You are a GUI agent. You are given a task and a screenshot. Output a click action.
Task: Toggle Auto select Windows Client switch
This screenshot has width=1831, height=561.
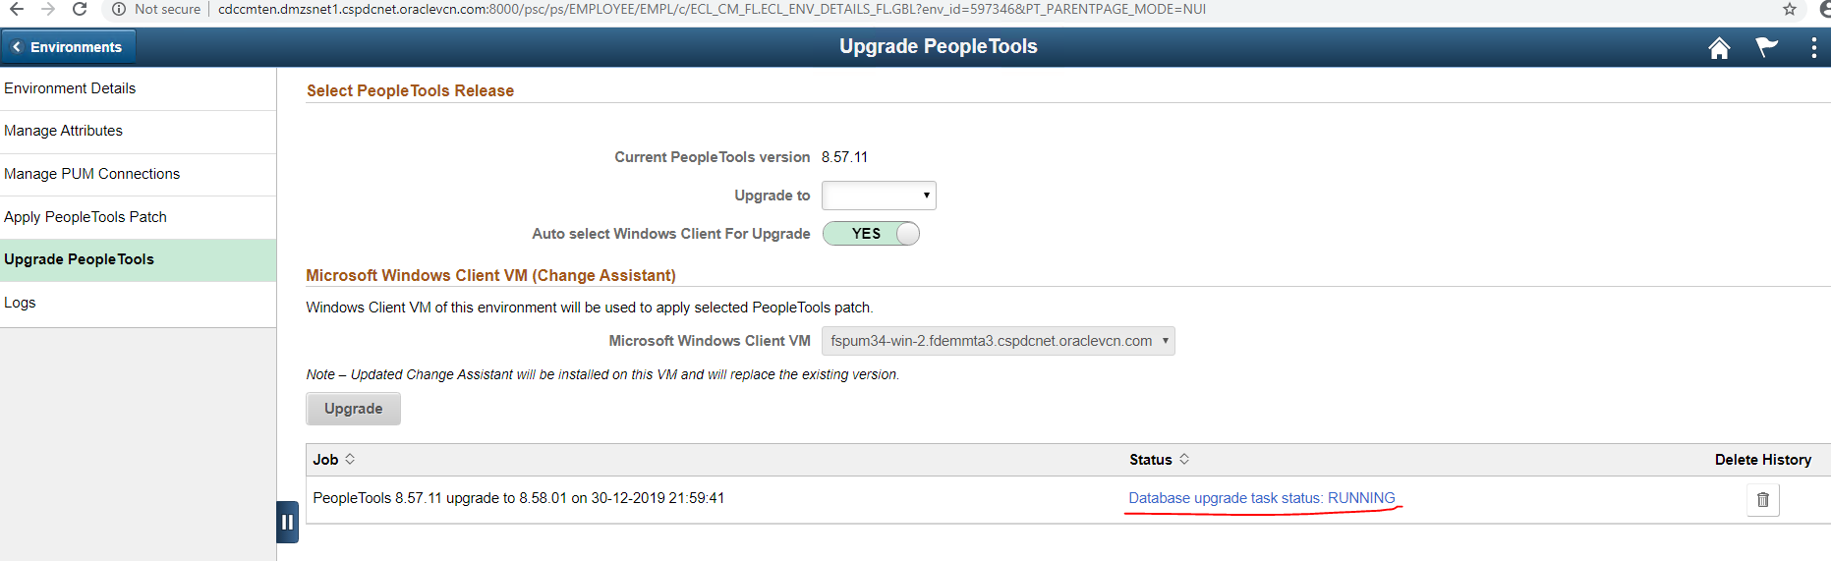click(871, 234)
